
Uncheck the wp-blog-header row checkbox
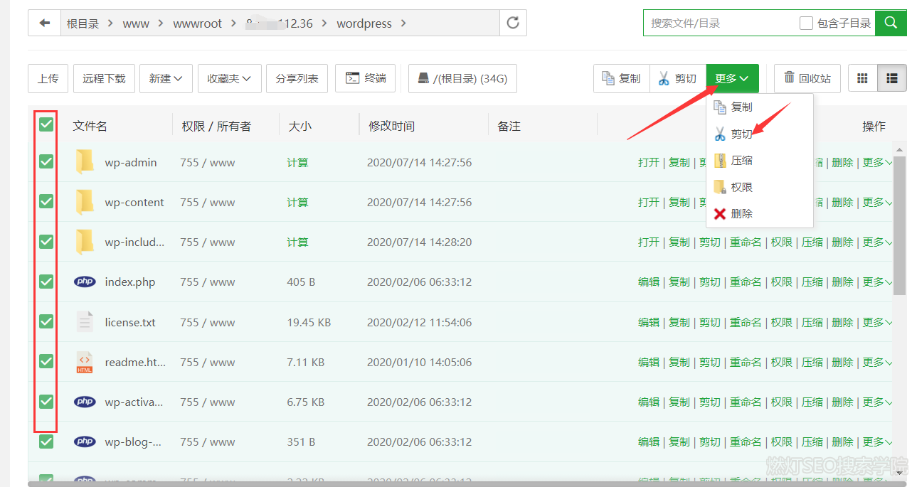pos(46,441)
